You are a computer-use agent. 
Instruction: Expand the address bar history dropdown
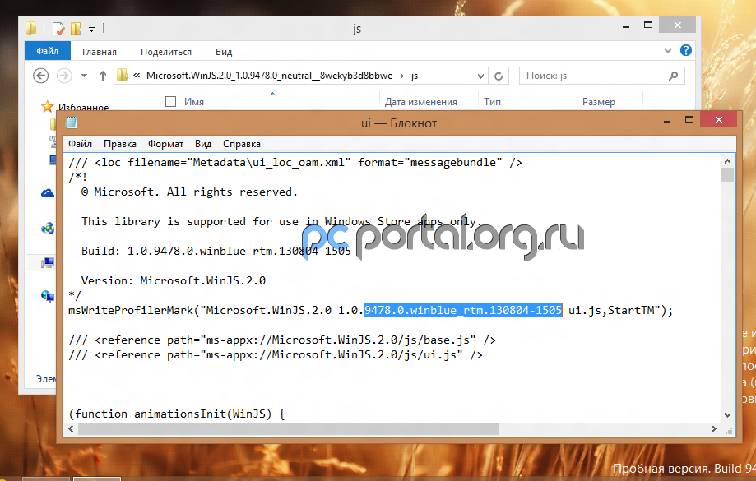point(480,76)
